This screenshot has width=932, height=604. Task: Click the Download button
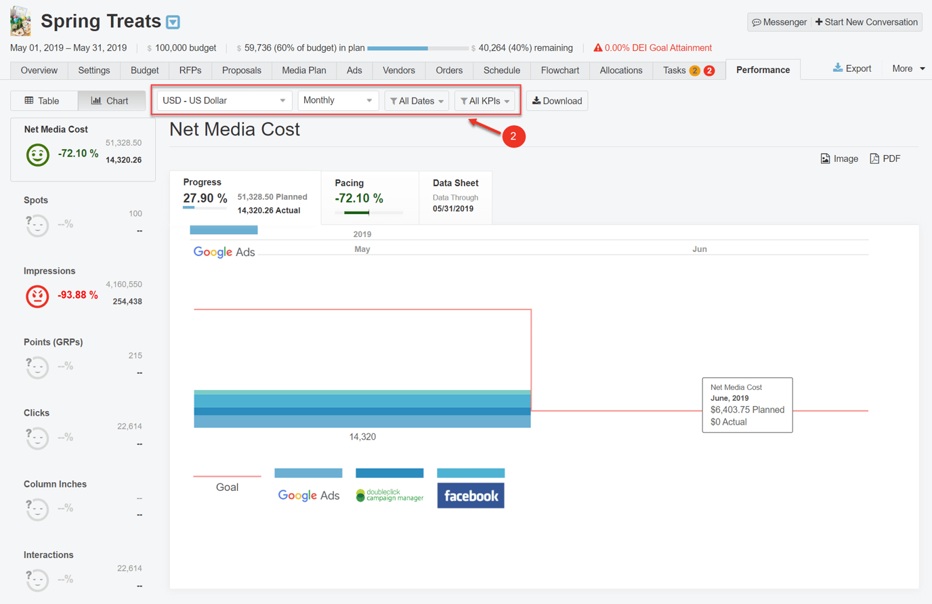tap(557, 100)
